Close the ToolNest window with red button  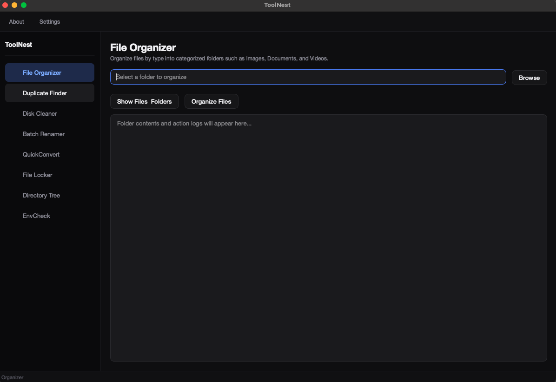pos(5,5)
